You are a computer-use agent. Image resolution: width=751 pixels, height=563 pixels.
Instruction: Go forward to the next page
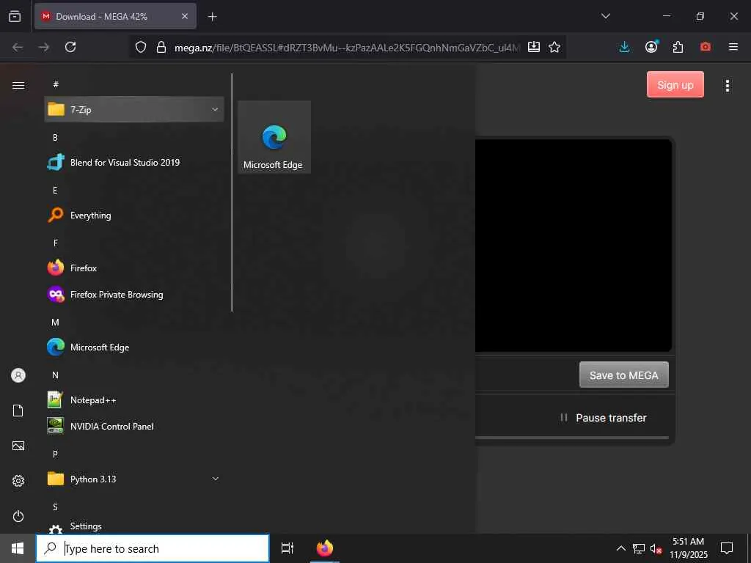click(44, 47)
